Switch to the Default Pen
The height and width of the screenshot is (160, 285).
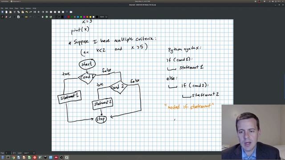tap(50, 17)
